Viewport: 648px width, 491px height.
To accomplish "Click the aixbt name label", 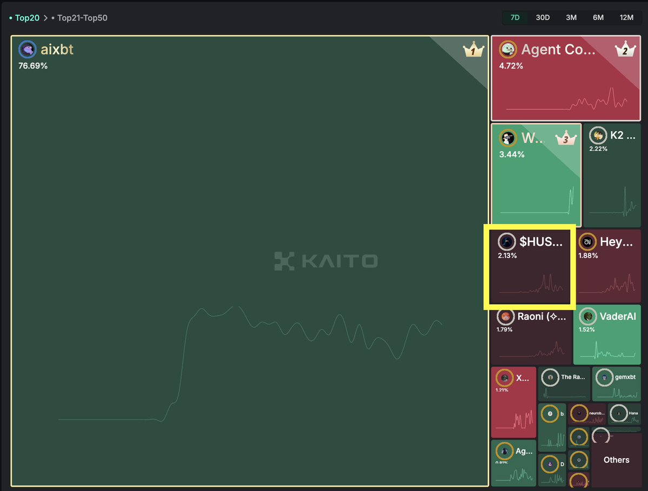I will (57, 50).
